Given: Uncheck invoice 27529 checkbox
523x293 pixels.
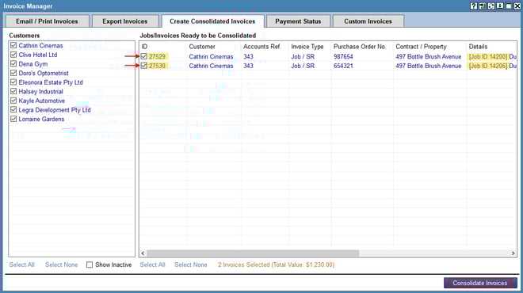Looking at the screenshot, I should [x=143, y=56].
